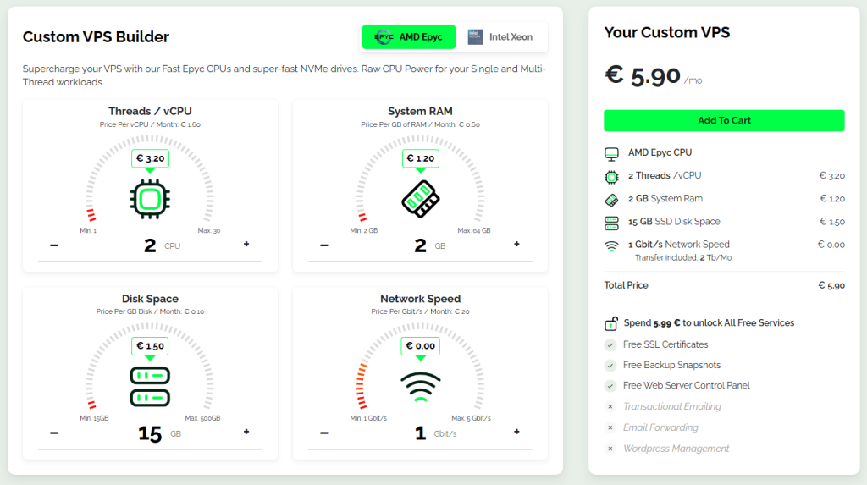Click the Wi-Fi icon in Network Speed gauge
This screenshot has height=485, width=867.
pos(420,386)
